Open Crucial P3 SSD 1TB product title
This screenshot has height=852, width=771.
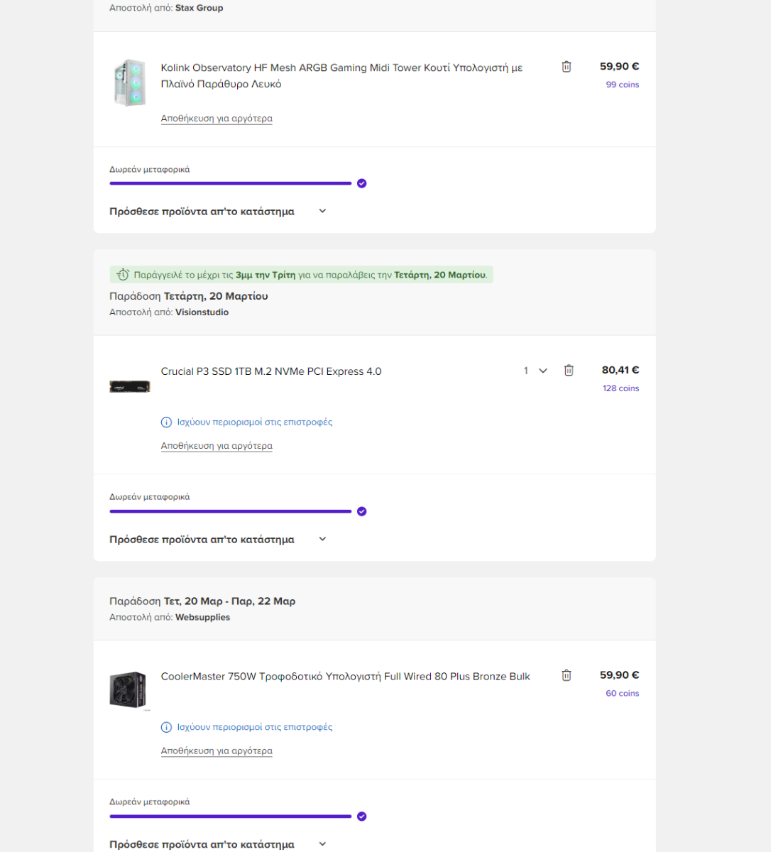(x=271, y=371)
